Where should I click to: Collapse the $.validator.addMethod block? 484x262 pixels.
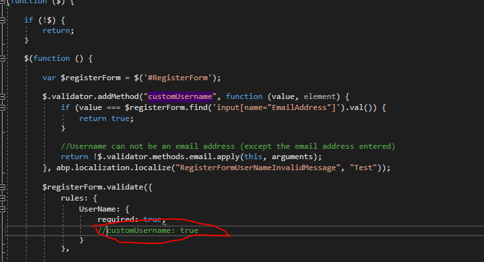[3, 97]
